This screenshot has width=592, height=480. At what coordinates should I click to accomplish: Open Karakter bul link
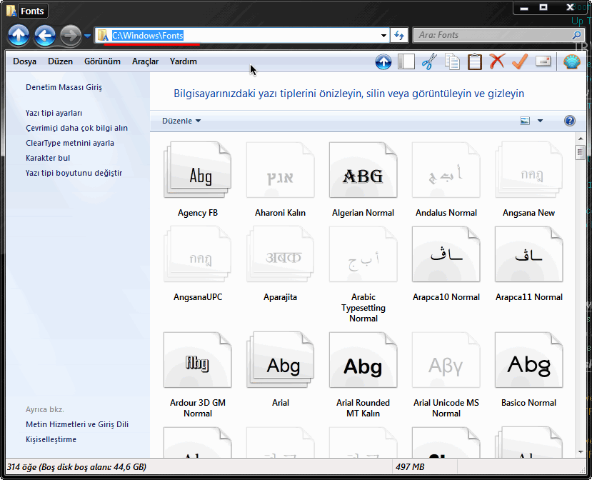click(48, 158)
